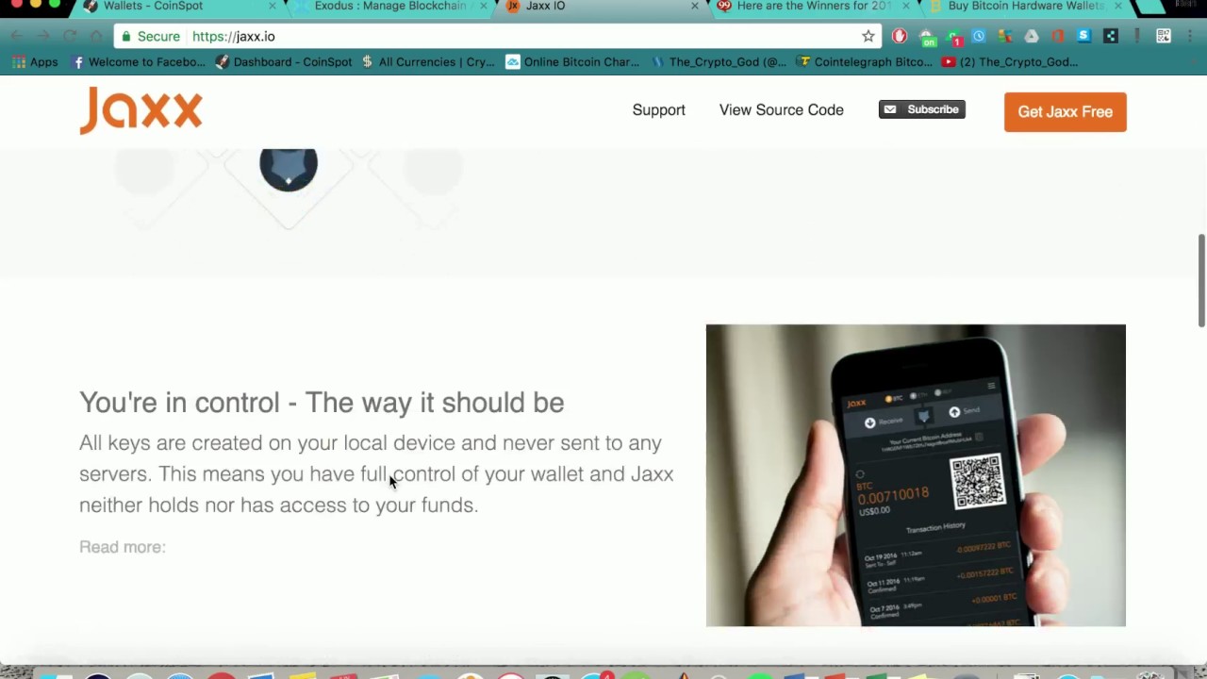This screenshot has width=1207, height=679.
Task: Click the browser back arrow
Action: click(17, 36)
